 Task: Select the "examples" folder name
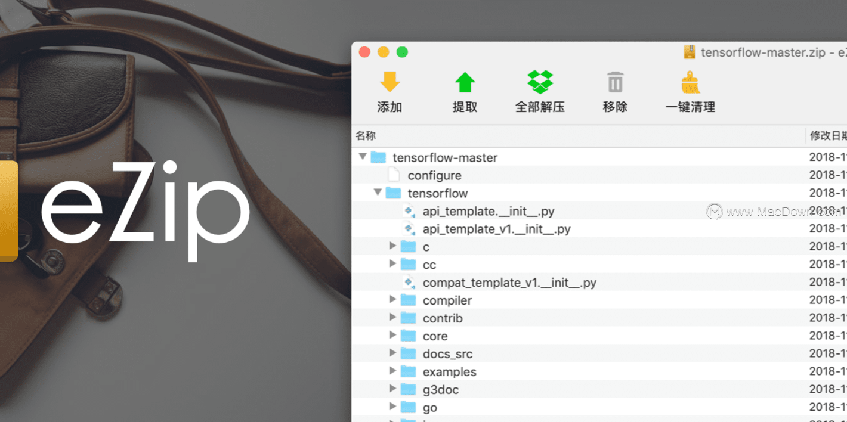[450, 372]
